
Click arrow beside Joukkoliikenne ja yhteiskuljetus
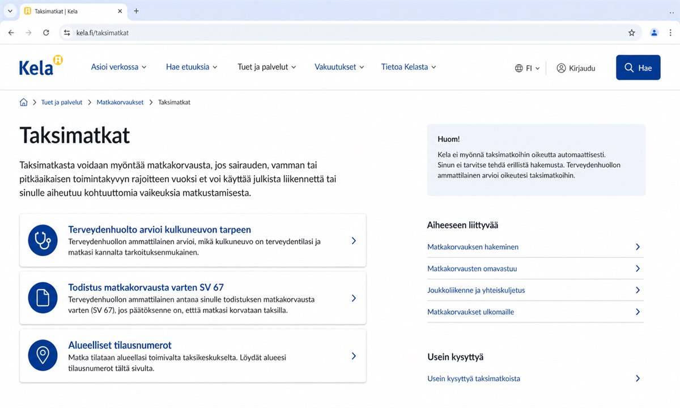[637, 290]
